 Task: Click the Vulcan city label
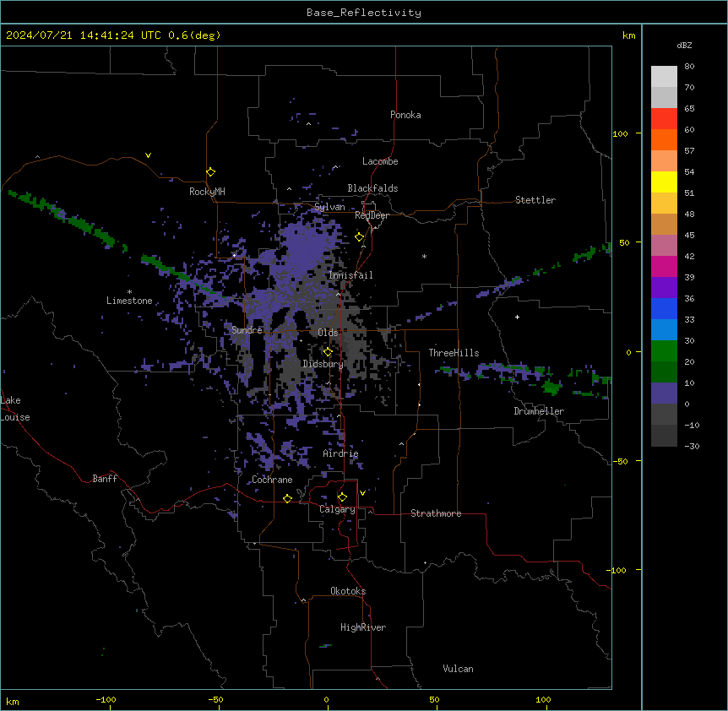(458, 669)
